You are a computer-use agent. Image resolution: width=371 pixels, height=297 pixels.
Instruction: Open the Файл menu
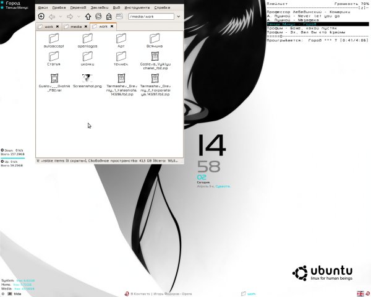[x=43, y=7]
